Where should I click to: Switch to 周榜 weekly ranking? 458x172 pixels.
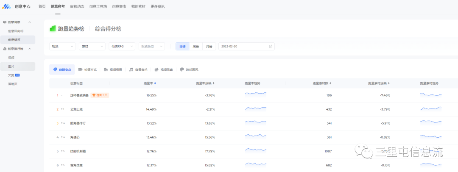[195, 47]
